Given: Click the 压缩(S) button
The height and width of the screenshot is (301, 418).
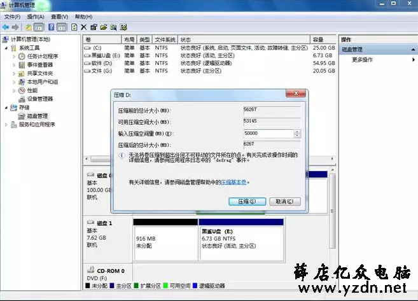Looking at the screenshot, I should click(x=247, y=201).
